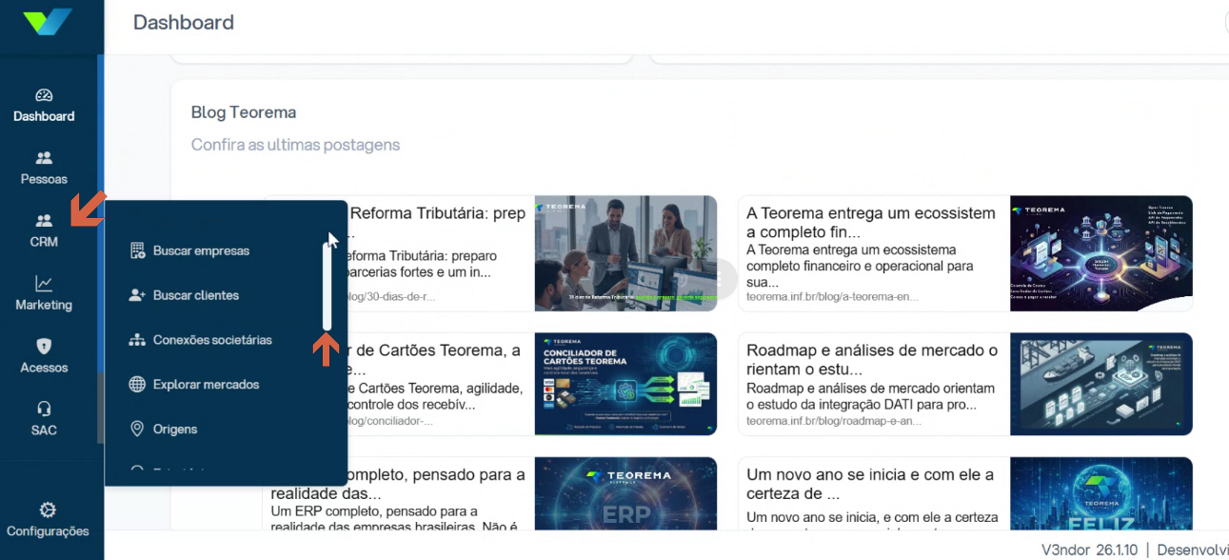The height and width of the screenshot is (560, 1229).
Task: Open the Configurações gear icon
Action: [x=48, y=510]
